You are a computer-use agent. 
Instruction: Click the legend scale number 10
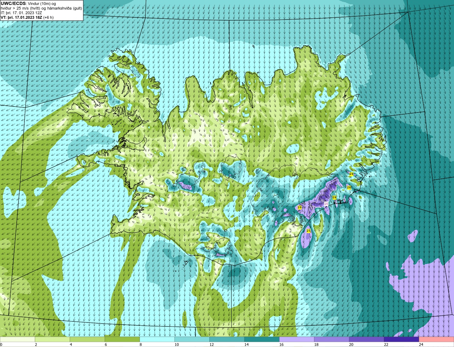tap(176, 345)
